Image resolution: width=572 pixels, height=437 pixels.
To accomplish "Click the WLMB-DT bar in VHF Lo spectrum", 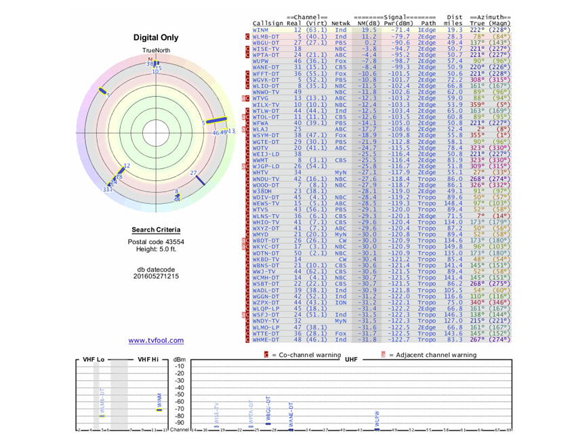I will pos(102,416).
